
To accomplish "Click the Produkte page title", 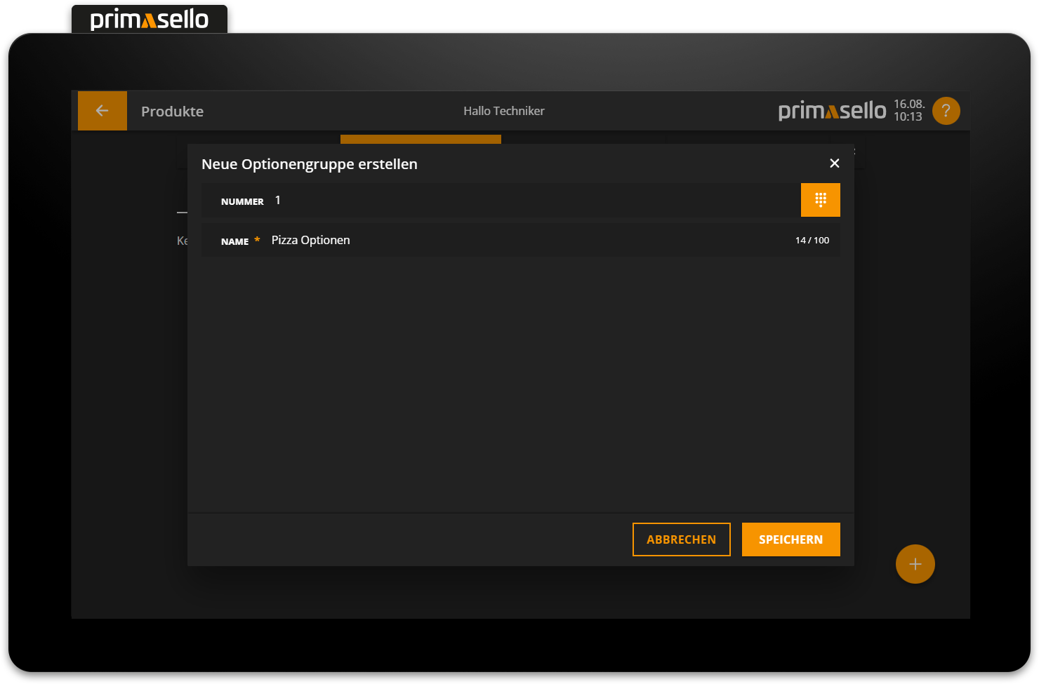I will [172, 112].
